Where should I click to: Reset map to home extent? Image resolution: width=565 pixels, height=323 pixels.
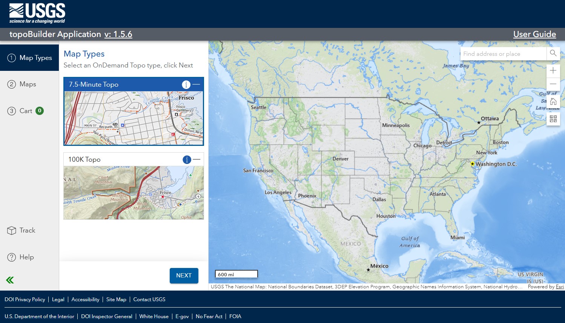[x=553, y=101]
